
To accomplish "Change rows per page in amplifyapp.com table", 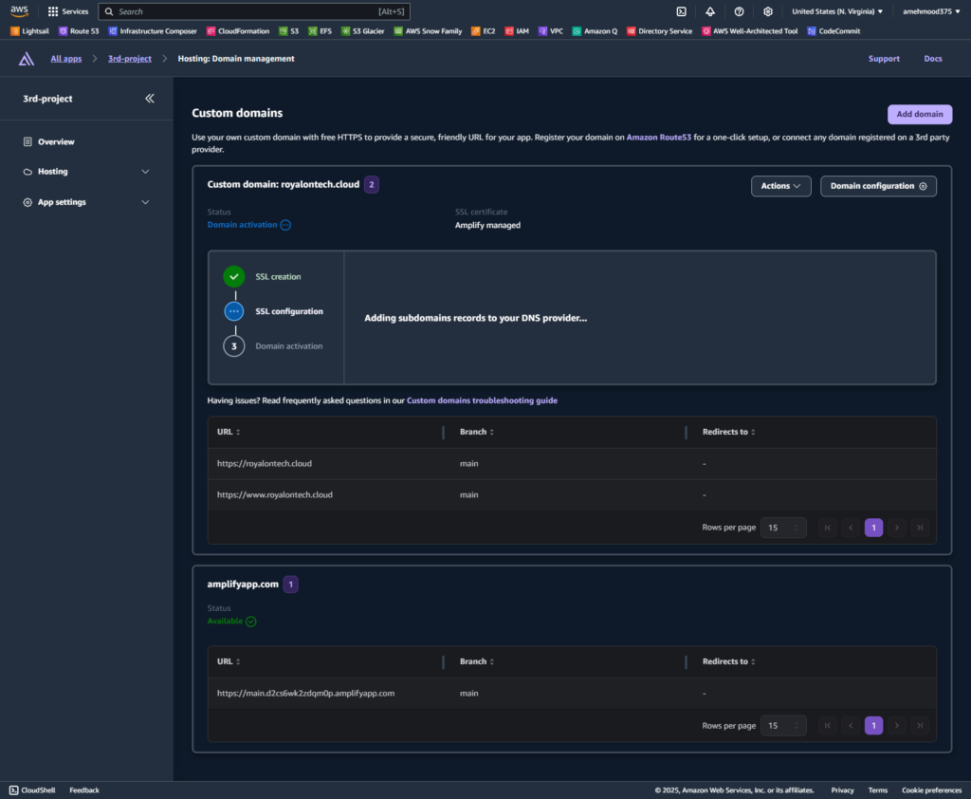I will click(783, 725).
